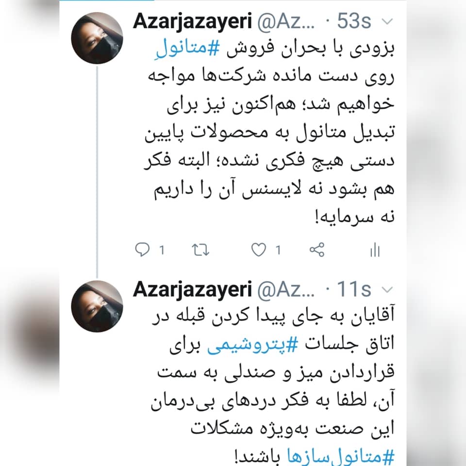This screenshot has height=466, width=466.
Task: Open the #متانول hashtag in first tweet
Action: click(188, 49)
